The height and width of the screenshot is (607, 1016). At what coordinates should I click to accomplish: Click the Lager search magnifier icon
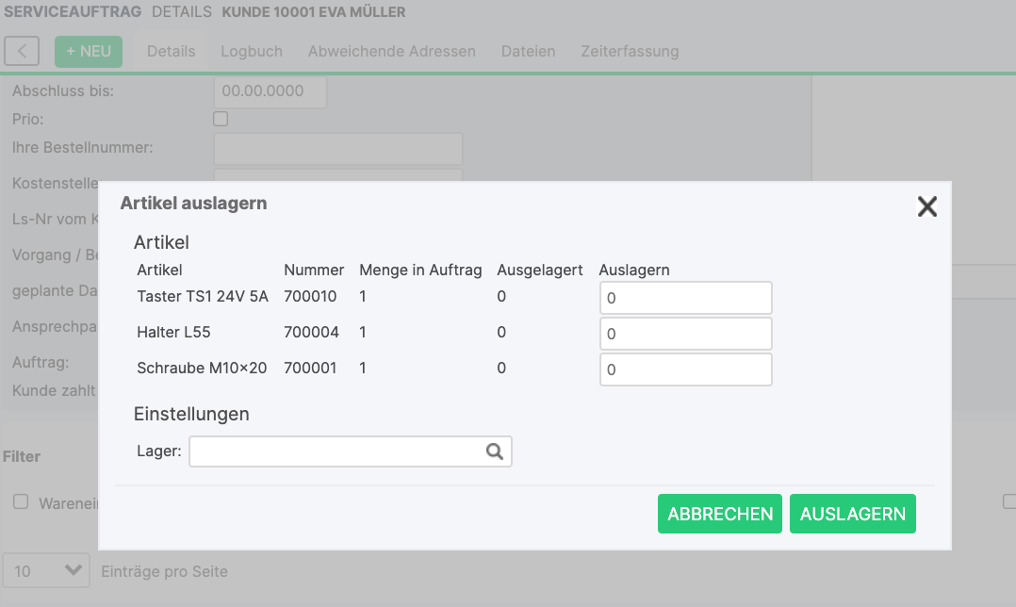tap(495, 451)
